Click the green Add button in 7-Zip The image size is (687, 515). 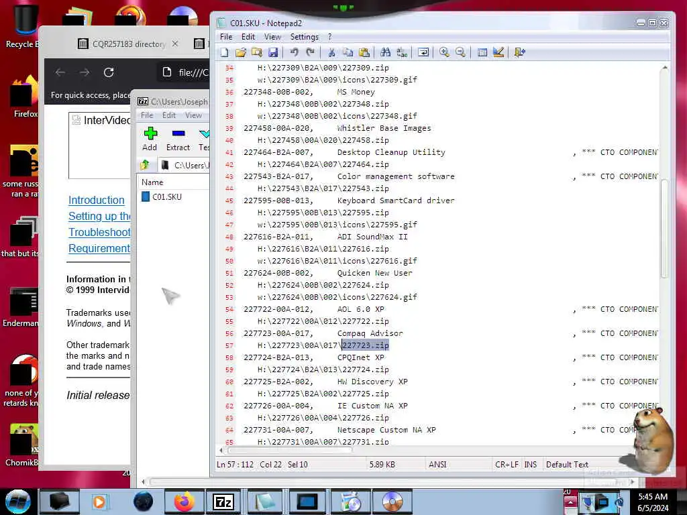(150, 139)
